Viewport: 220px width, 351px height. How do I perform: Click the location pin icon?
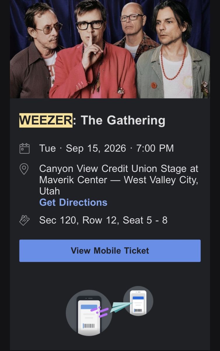click(x=24, y=169)
